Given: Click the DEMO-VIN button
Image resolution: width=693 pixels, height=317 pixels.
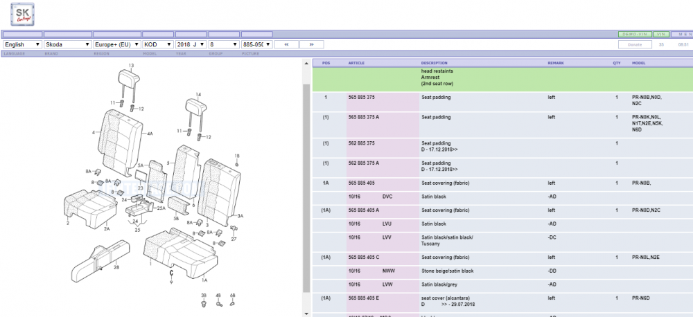Looking at the screenshot, I should click(635, 34).
